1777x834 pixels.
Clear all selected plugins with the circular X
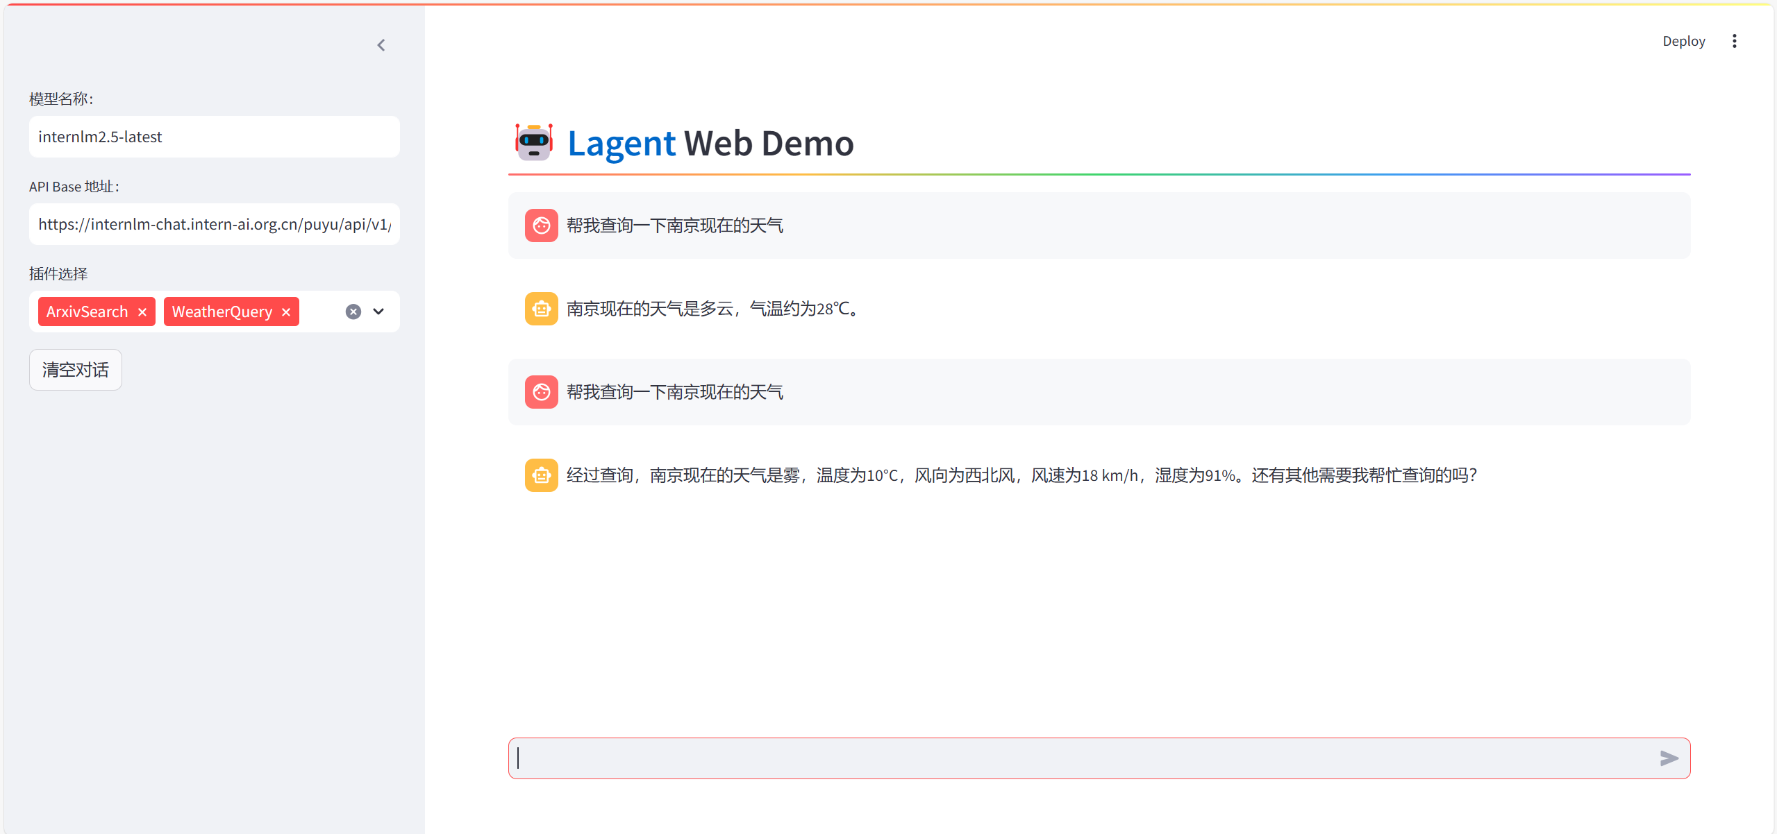[353, 312]
